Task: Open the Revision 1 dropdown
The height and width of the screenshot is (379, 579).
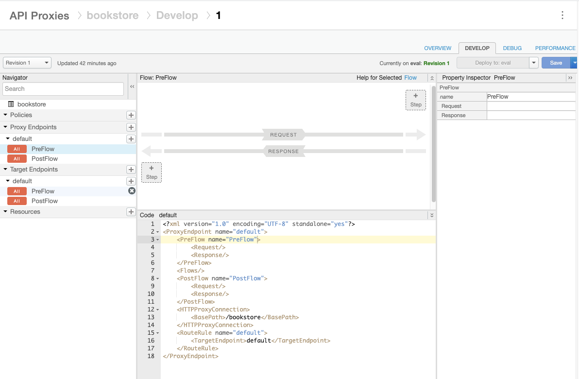Action: coord(27,63)
